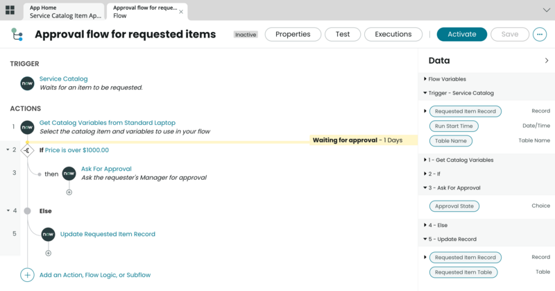Screen dimensions: 555x291
Task: Click the Save button
Action: tap(510, 35)
